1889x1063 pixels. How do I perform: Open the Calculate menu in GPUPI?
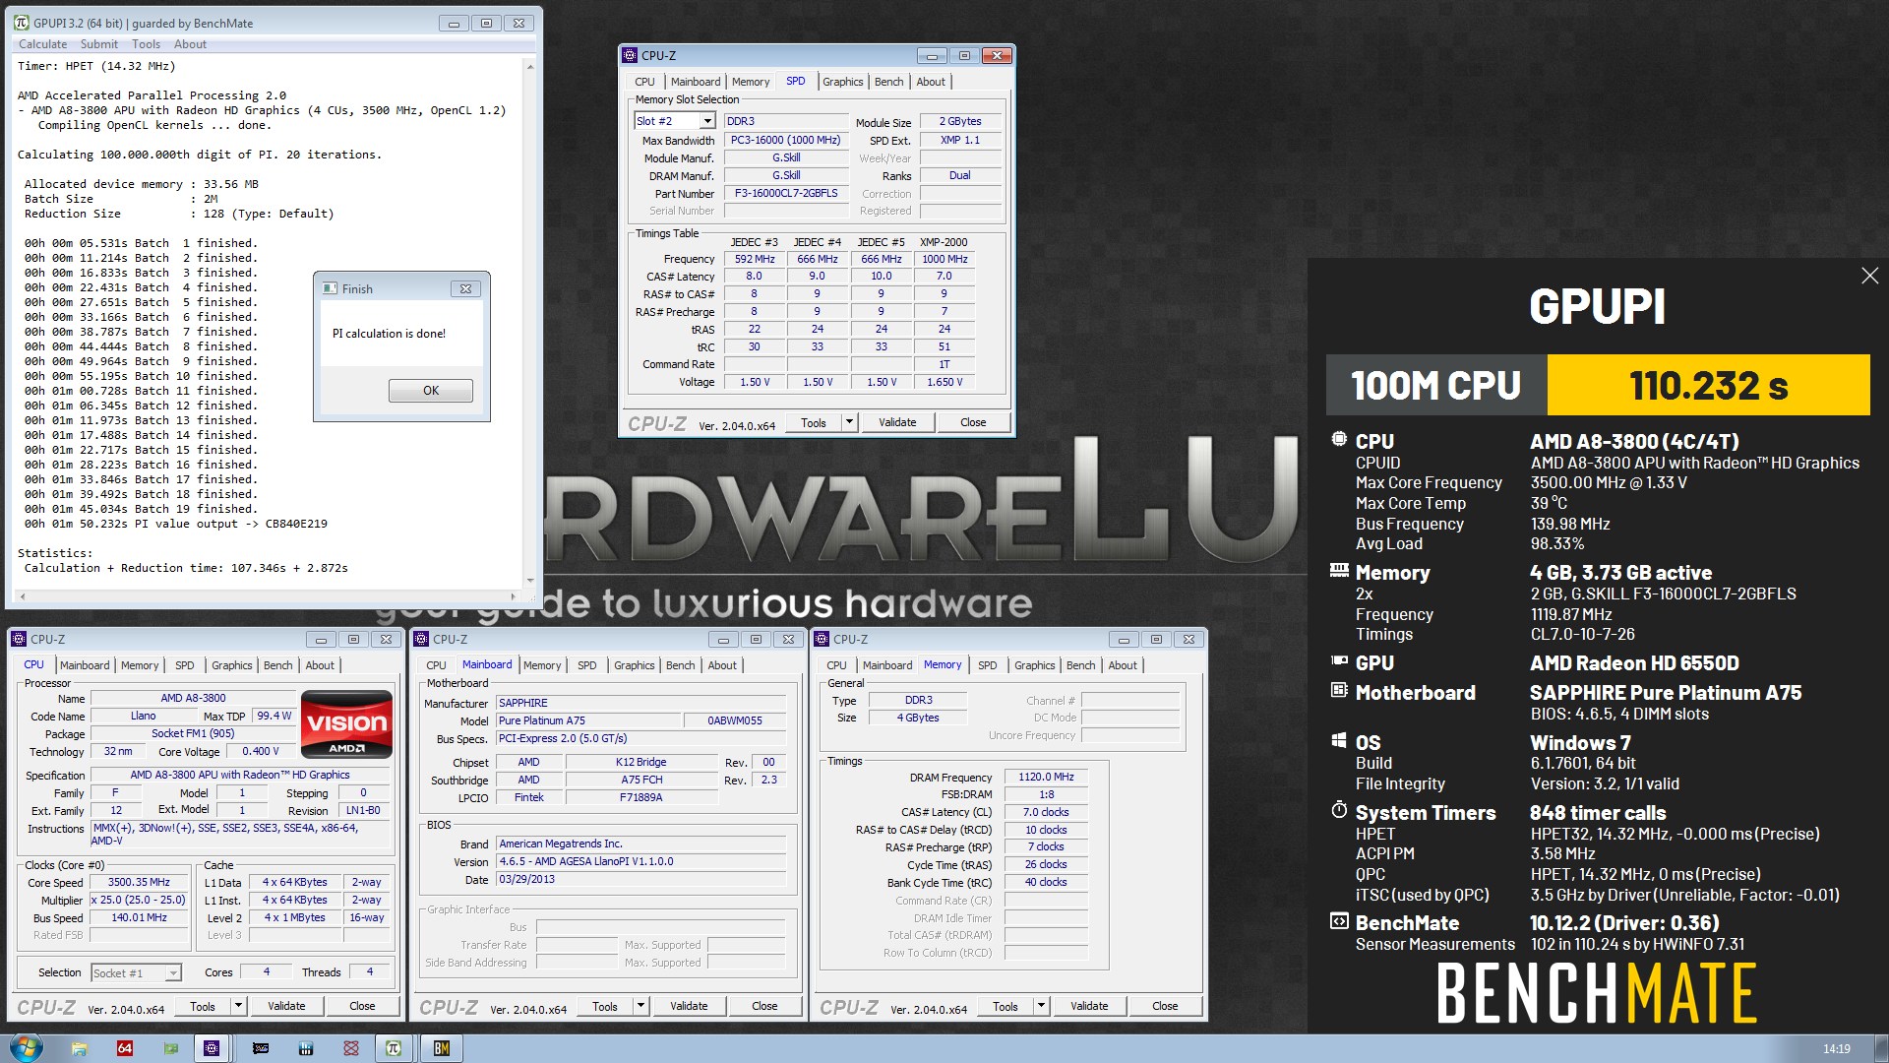(42, 44)
